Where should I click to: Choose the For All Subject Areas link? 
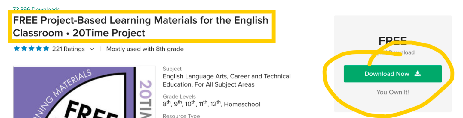point(224,84)
